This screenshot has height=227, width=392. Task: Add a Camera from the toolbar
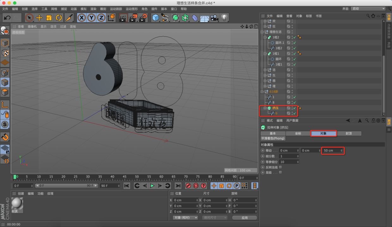click(214, 18)
